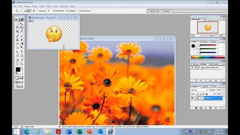Viewport: 240px width, 135px height.
Task: Toggle Default Actions check mark
Action: click(x=192, y=67)
